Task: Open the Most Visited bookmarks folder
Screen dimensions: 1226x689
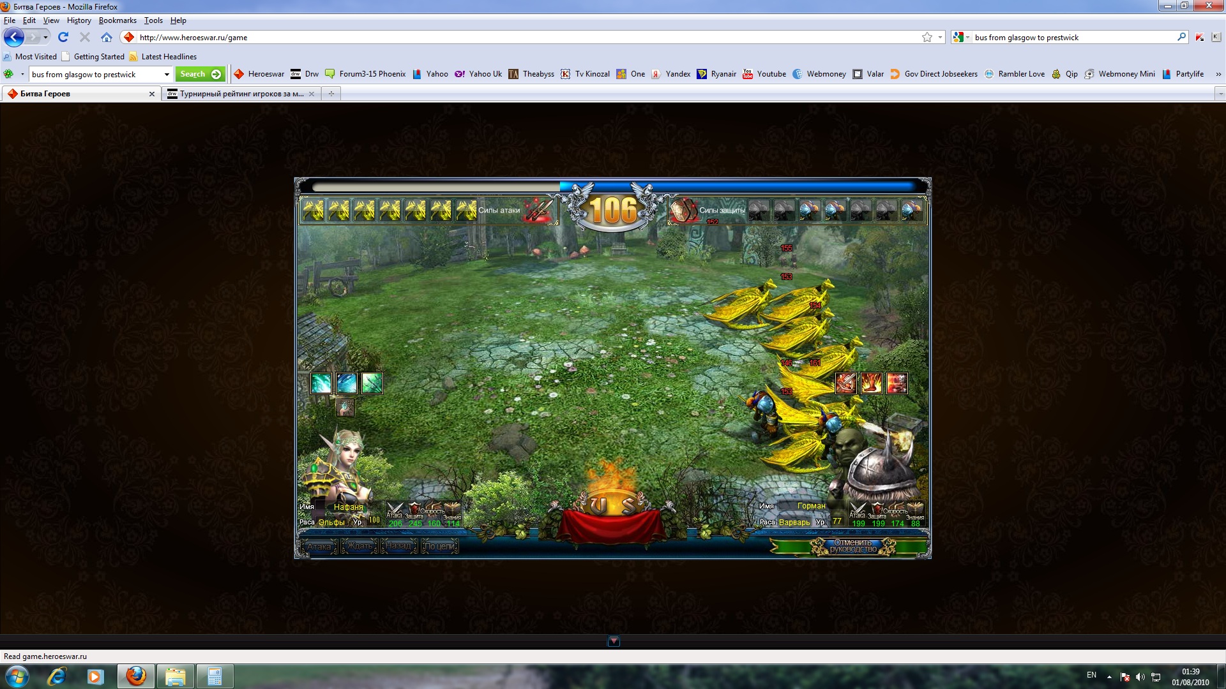Action: pos(30,57)
